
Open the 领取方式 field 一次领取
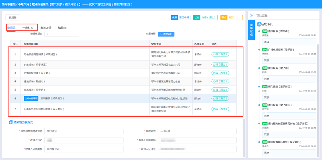click(197, 131)
